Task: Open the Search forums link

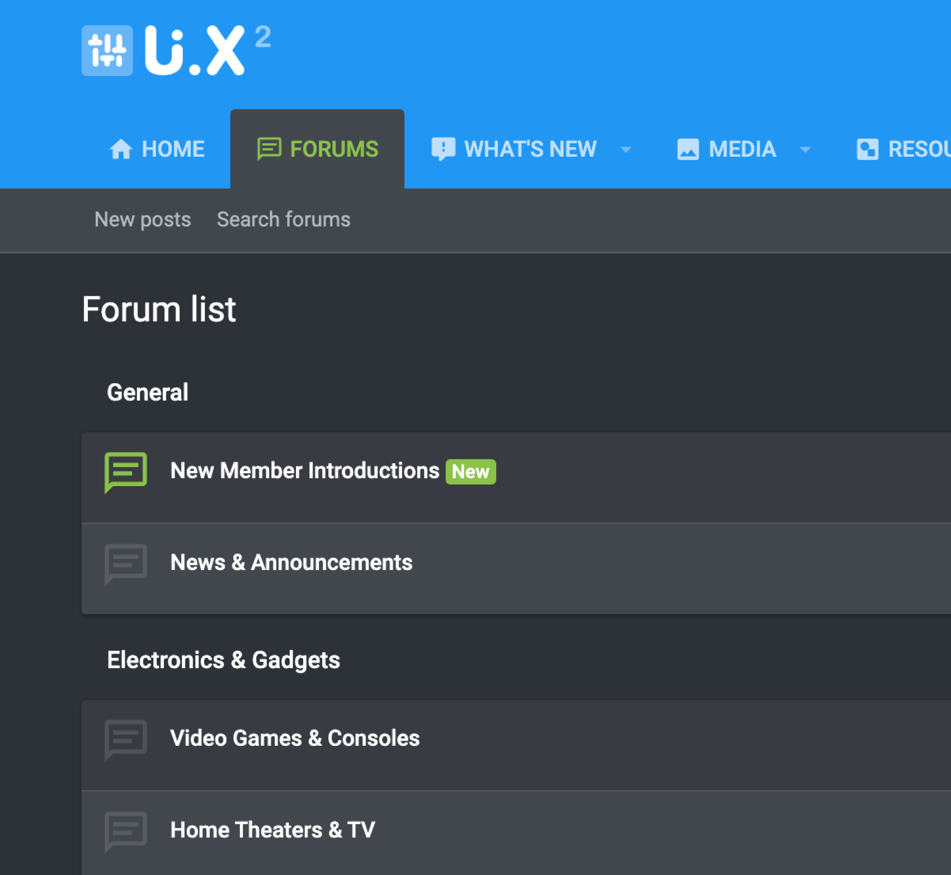Action: pyautogui.click(x=284, y=219)
